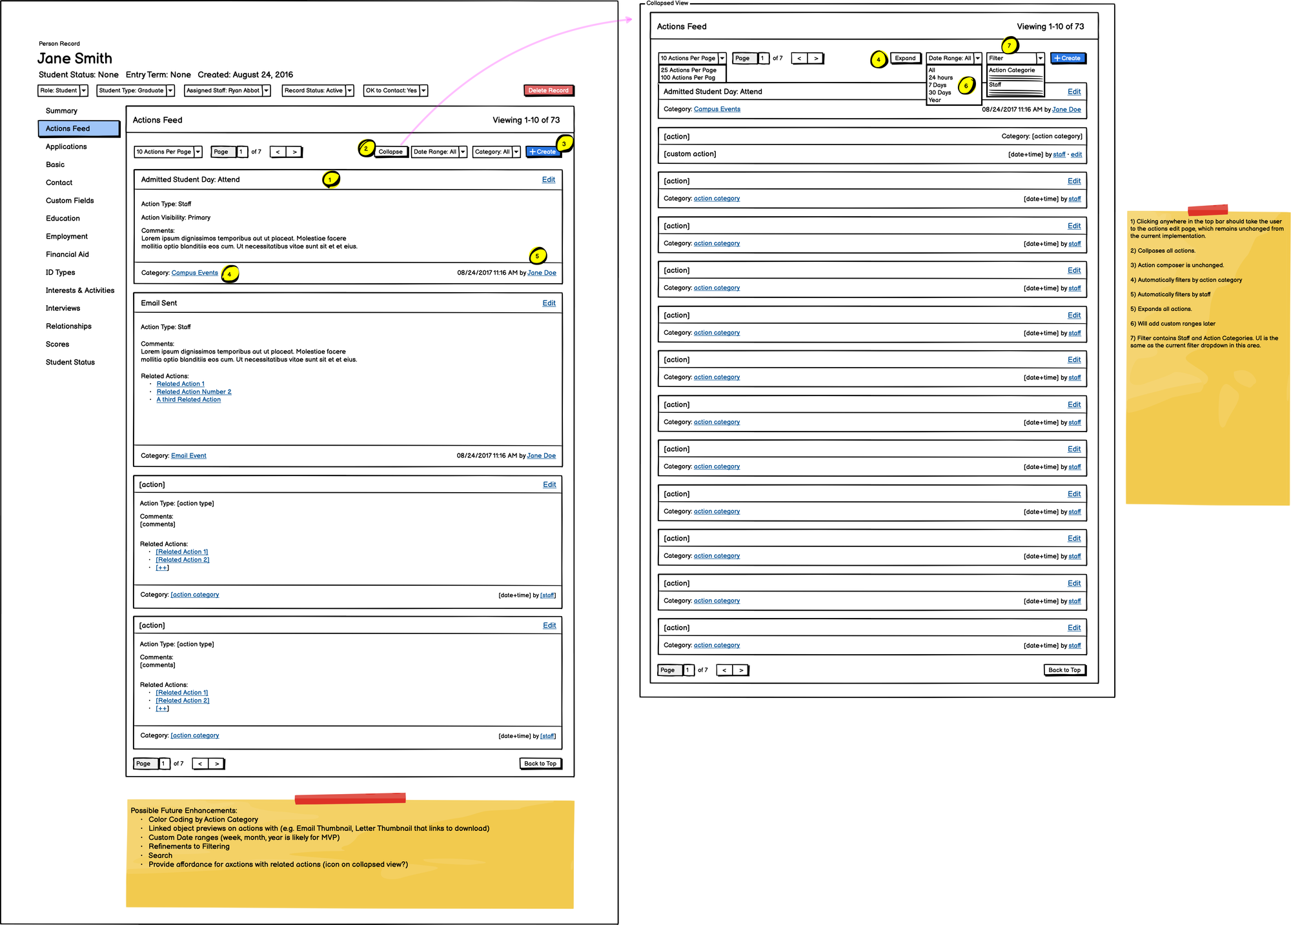Click yellow marker 6 in Date Range list
Image resolution: width=1291 pixels, height=925 pixels.
tap(966, 86)
